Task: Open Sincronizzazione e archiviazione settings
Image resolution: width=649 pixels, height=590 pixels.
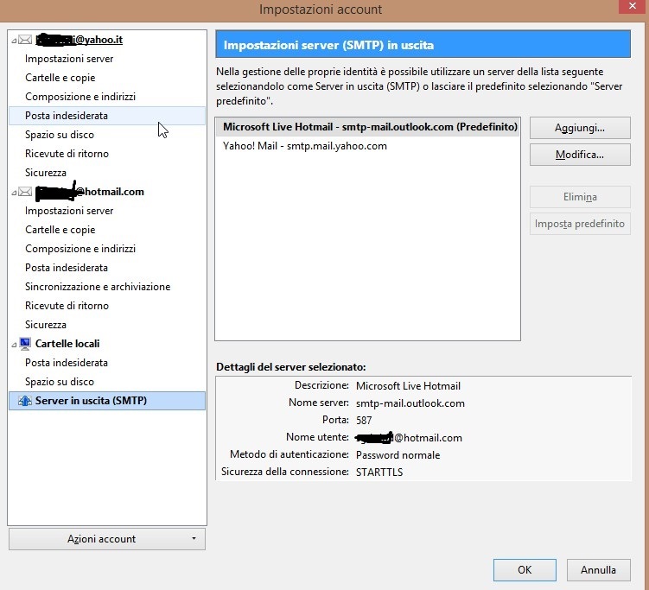Action: tap(98, 287)
